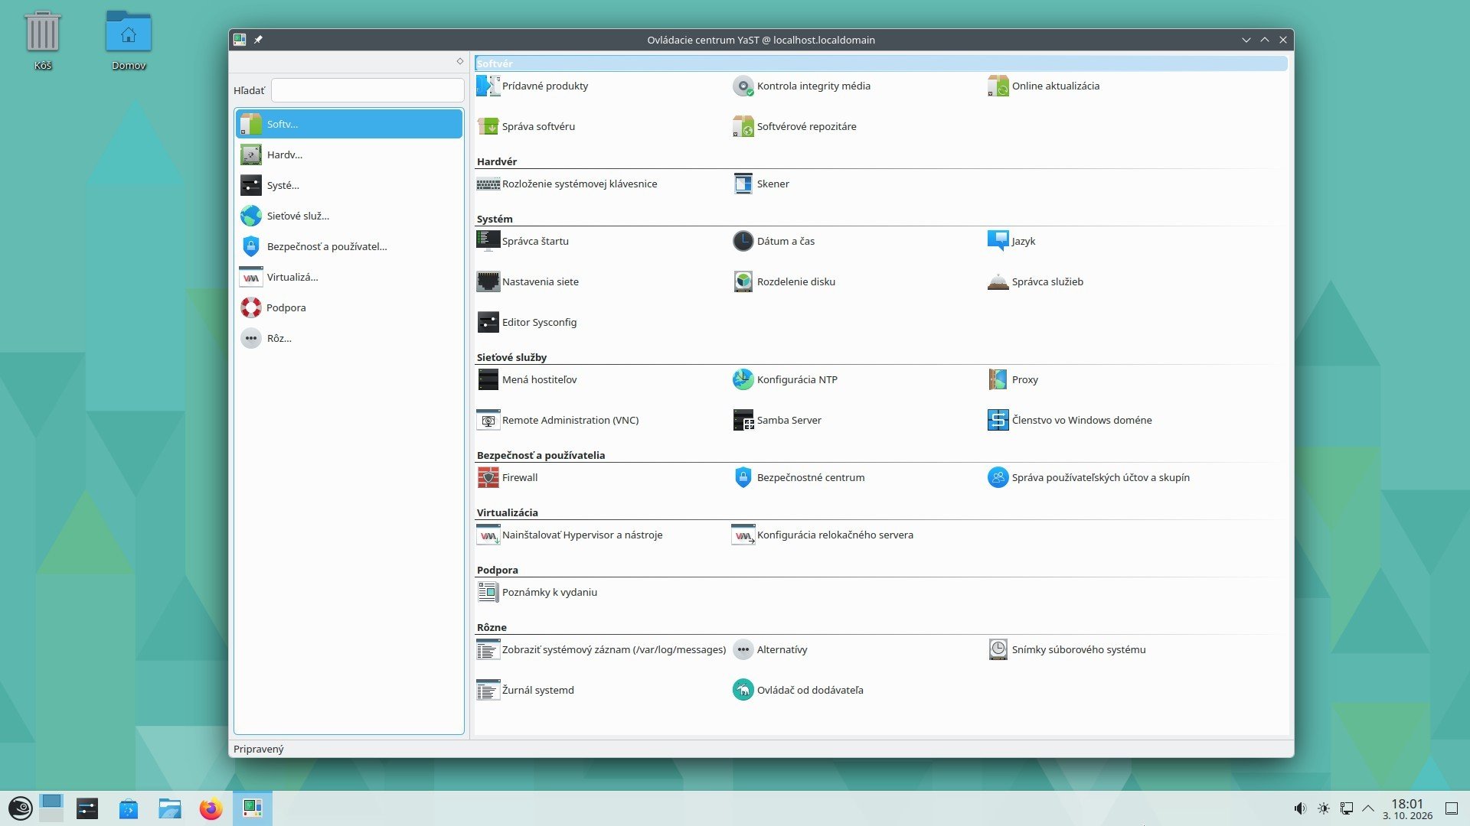Open Poznámky k vydaniu
This screenshot has height=826, width=1470.
point(537,592)
